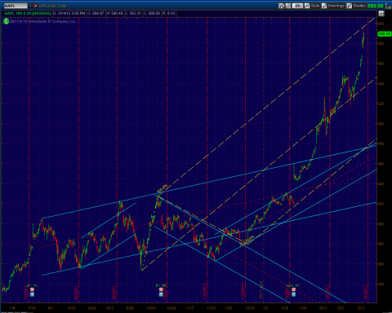Viewport: 392px width, 313px height.
Task: Click the 500 price axis label
Action: point(381,124)
